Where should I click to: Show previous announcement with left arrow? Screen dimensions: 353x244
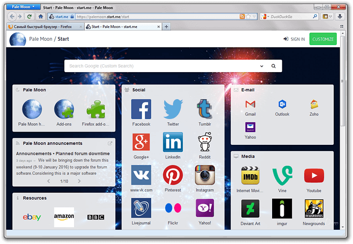click(49, 181)
